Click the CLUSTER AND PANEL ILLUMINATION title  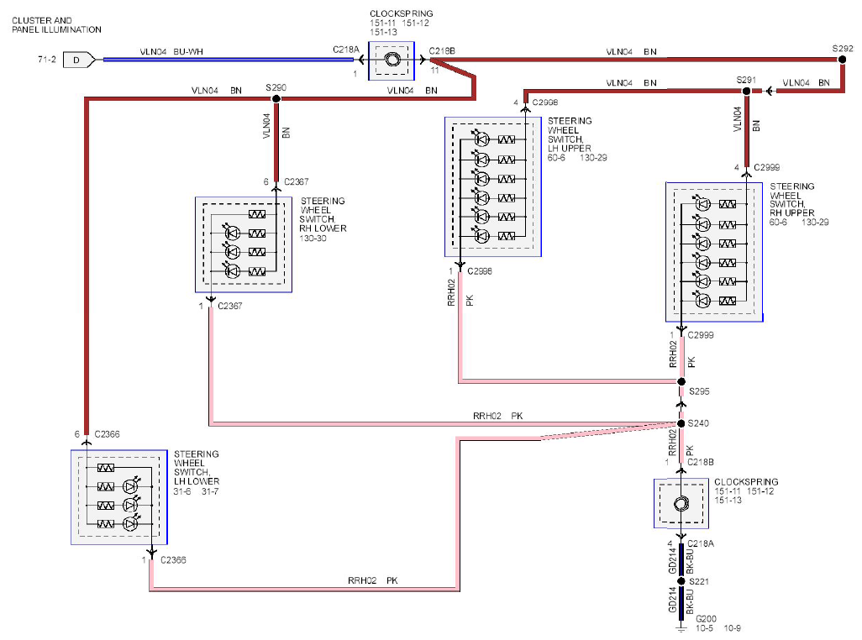tap(56, 24)
